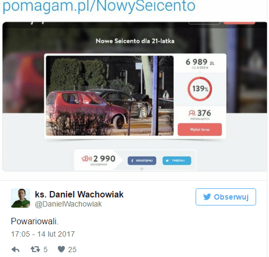Open ks. Daniel Wachowiak profile name
The image size is (269, 257).
79,194
